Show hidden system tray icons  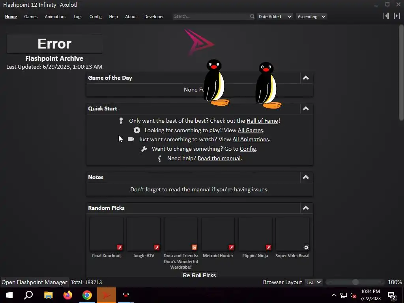coord(334,295)
